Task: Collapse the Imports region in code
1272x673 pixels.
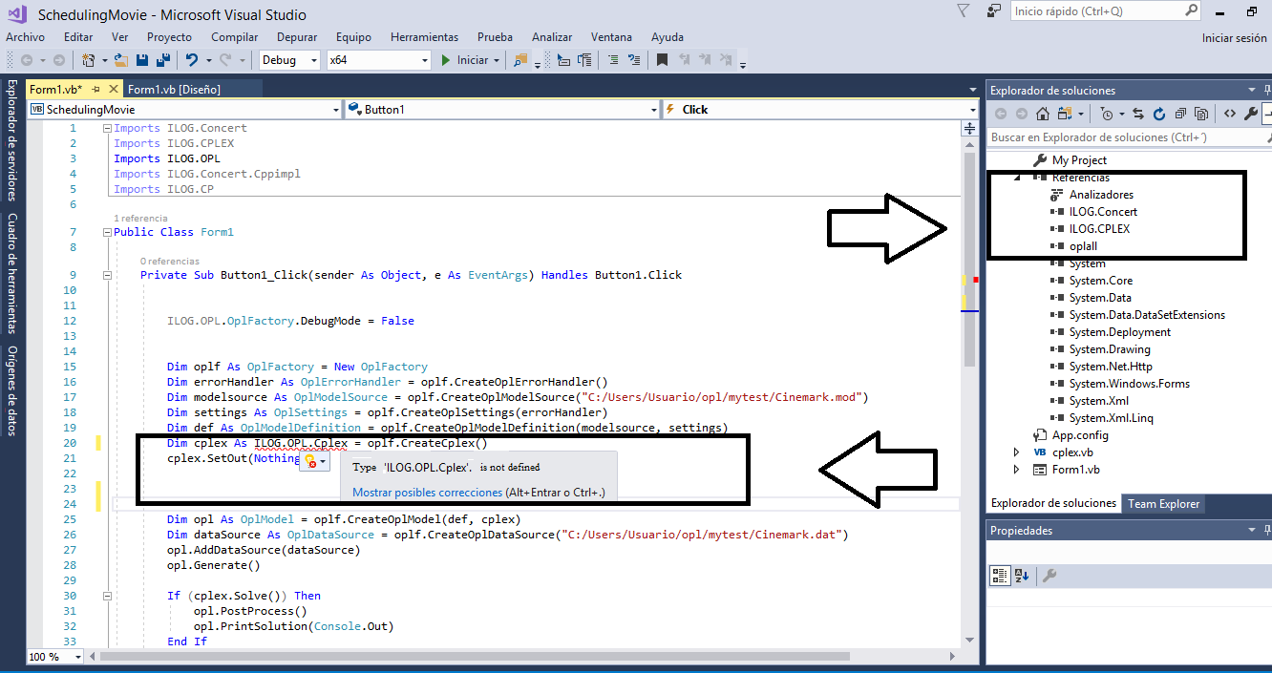Action: coord(107,128)
